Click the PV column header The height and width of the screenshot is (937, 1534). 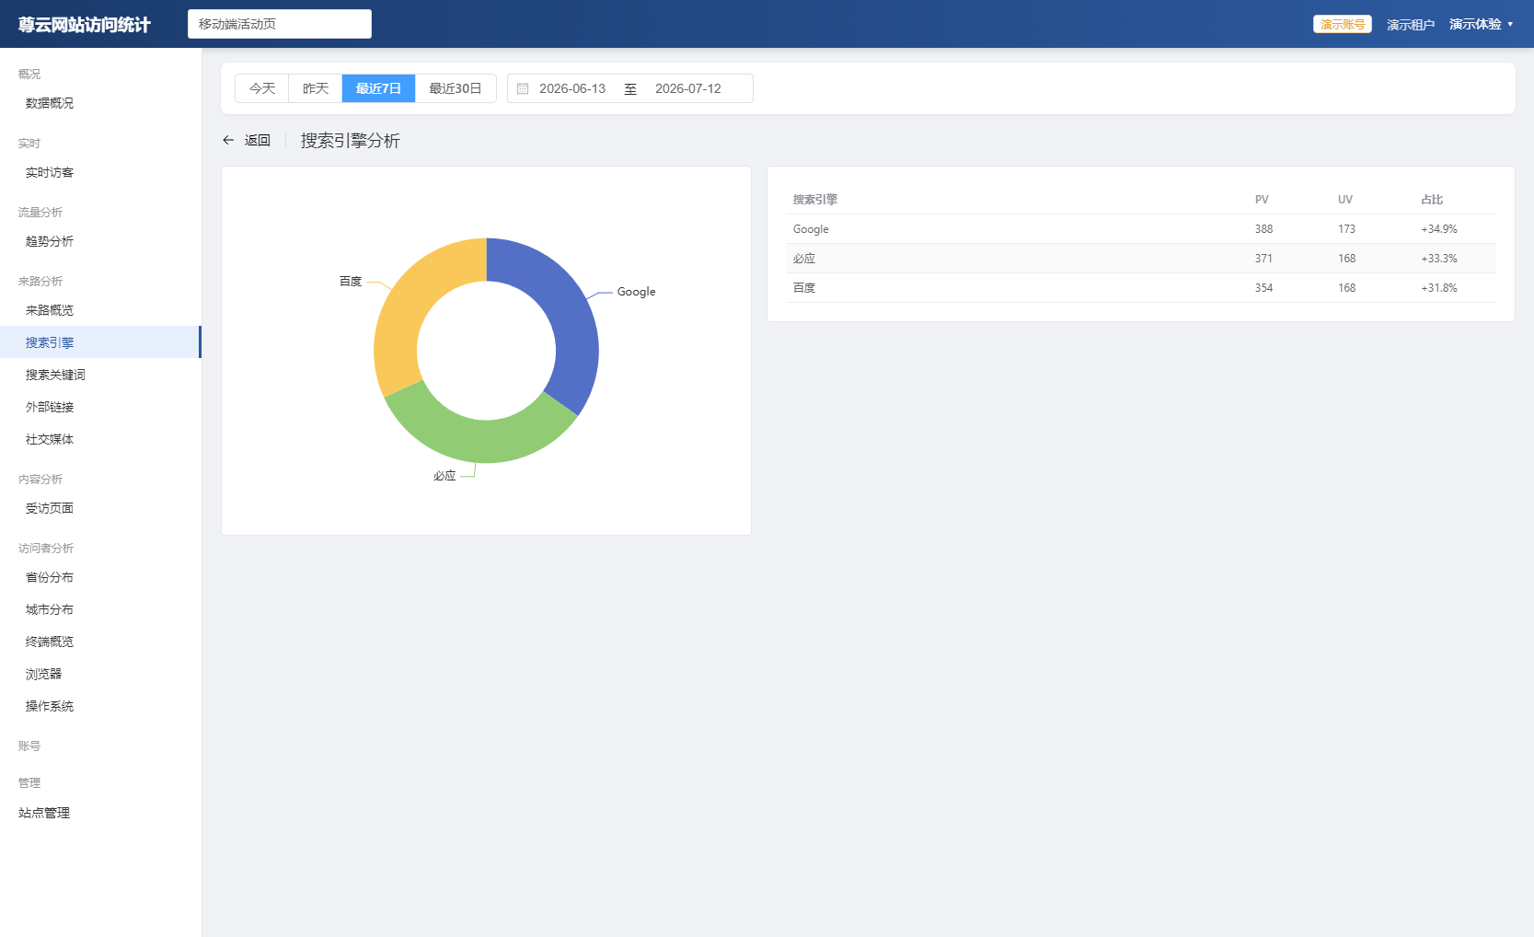tap(1262, 200)
